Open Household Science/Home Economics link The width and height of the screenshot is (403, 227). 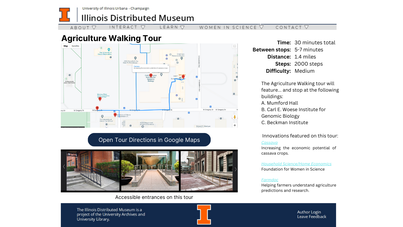pos(296,164)
